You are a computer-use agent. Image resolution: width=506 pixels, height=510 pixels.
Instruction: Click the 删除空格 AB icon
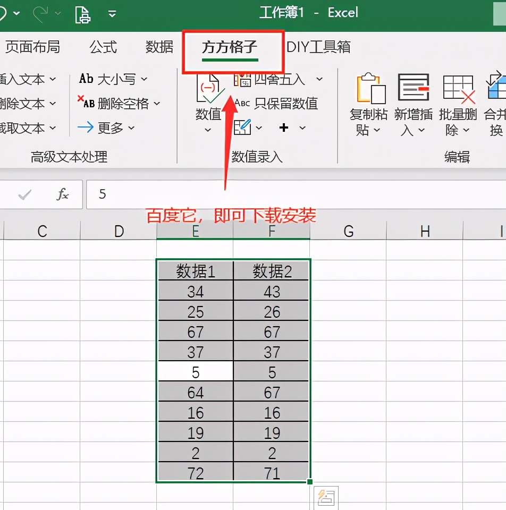(x=86, y=103)
